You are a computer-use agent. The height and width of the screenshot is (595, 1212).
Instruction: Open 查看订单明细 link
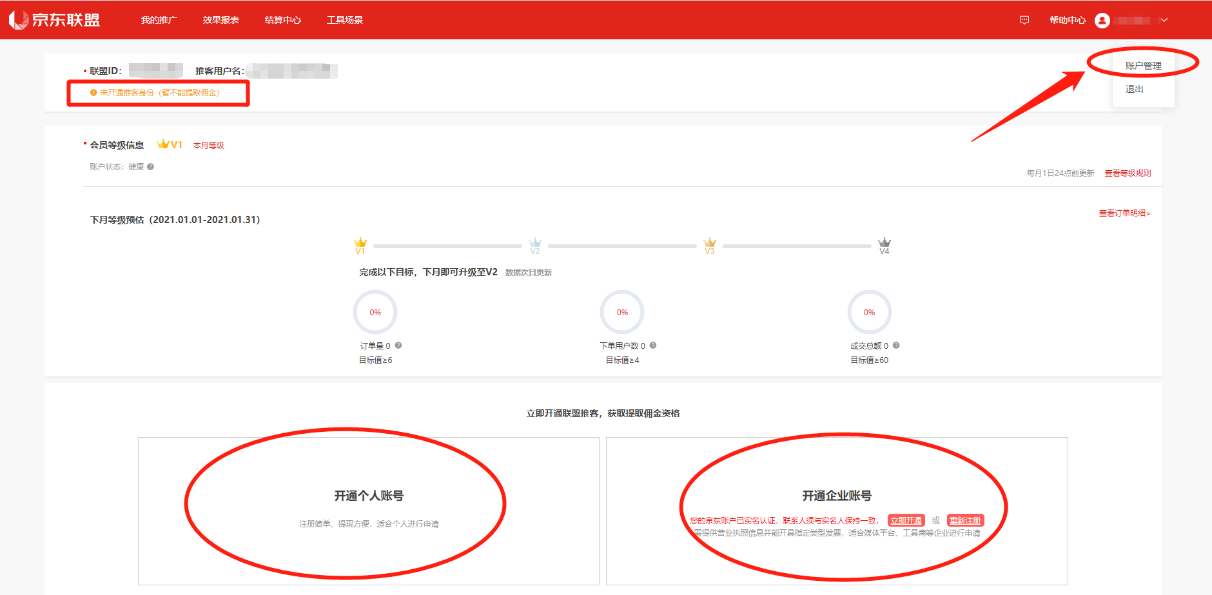point(1124,213)
